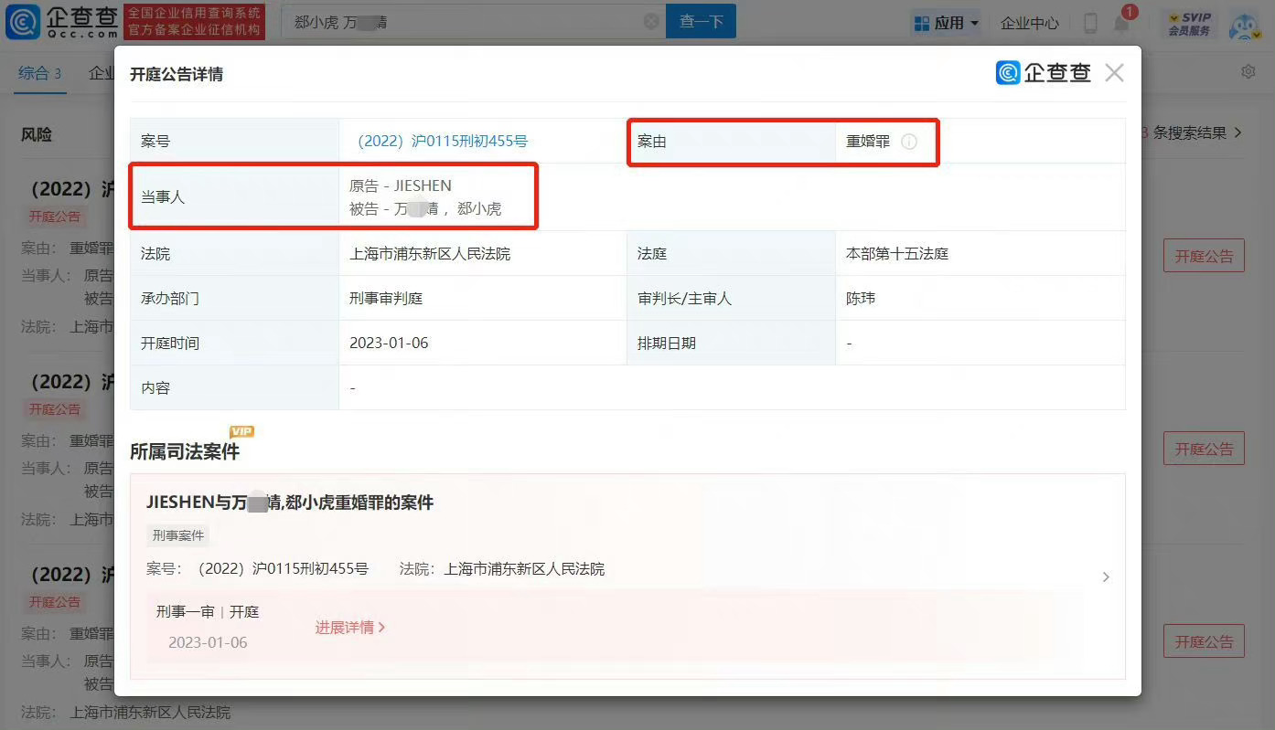Open the 进展详情 link

coord(349,628)
